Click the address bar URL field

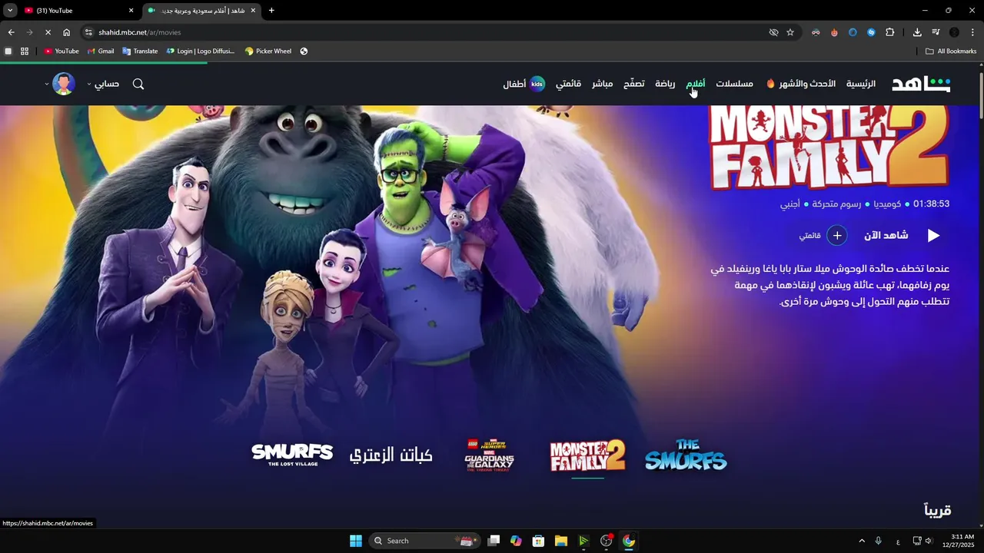point(430,32)
